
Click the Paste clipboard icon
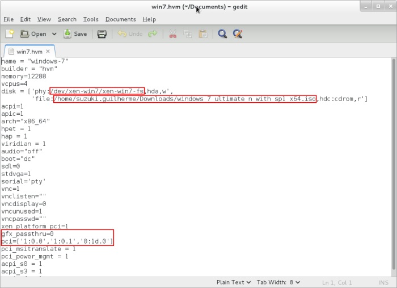pos(202,34)
